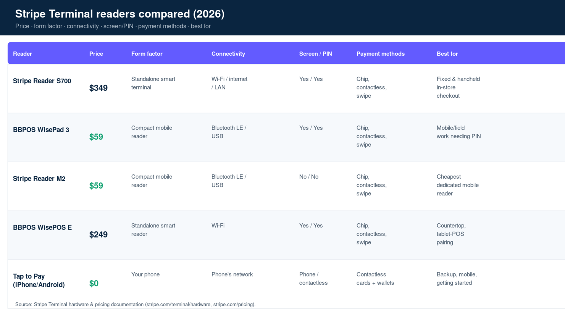Click the 'BBPOS WisePOS E' row name
Screen dimensions: 565x313
42,227
